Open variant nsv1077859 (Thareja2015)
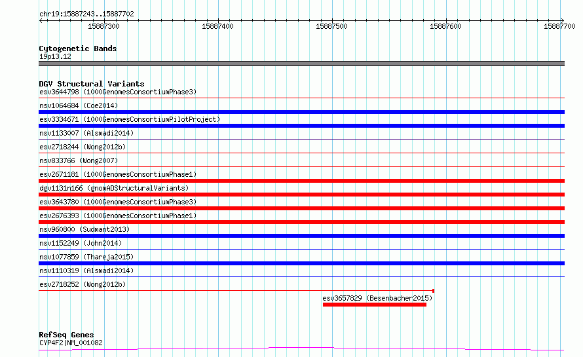 pos(86,257)
